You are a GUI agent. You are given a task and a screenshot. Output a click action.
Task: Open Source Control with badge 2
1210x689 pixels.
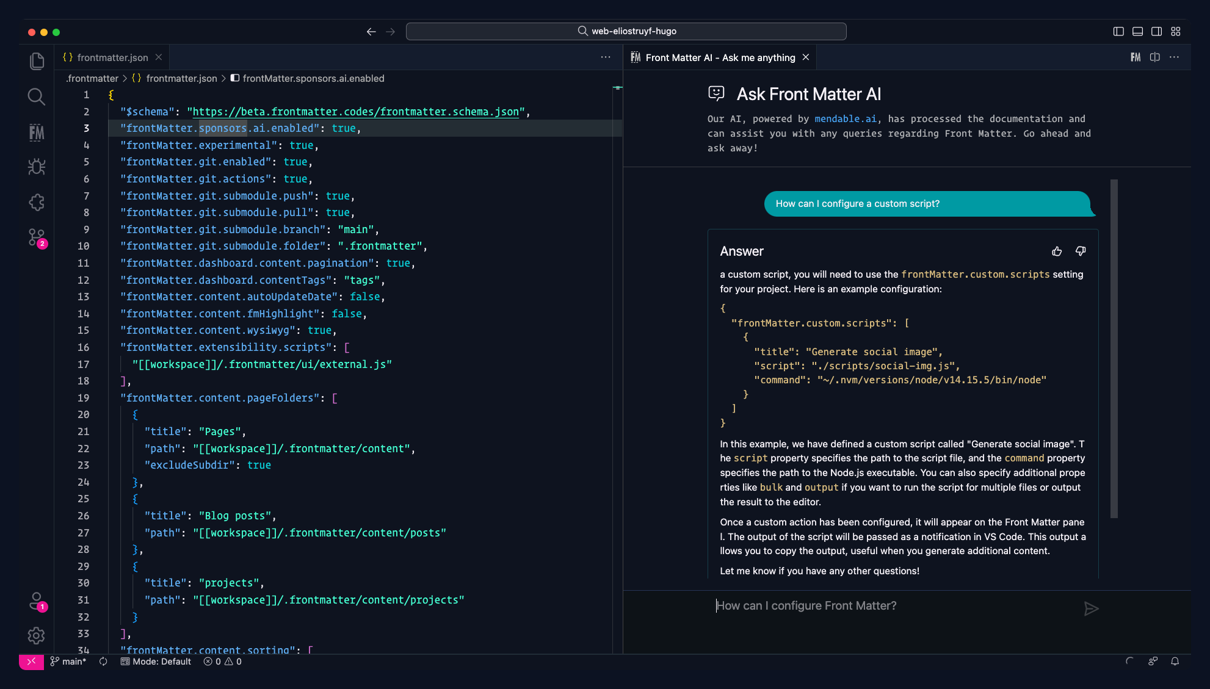coord(37,237)
